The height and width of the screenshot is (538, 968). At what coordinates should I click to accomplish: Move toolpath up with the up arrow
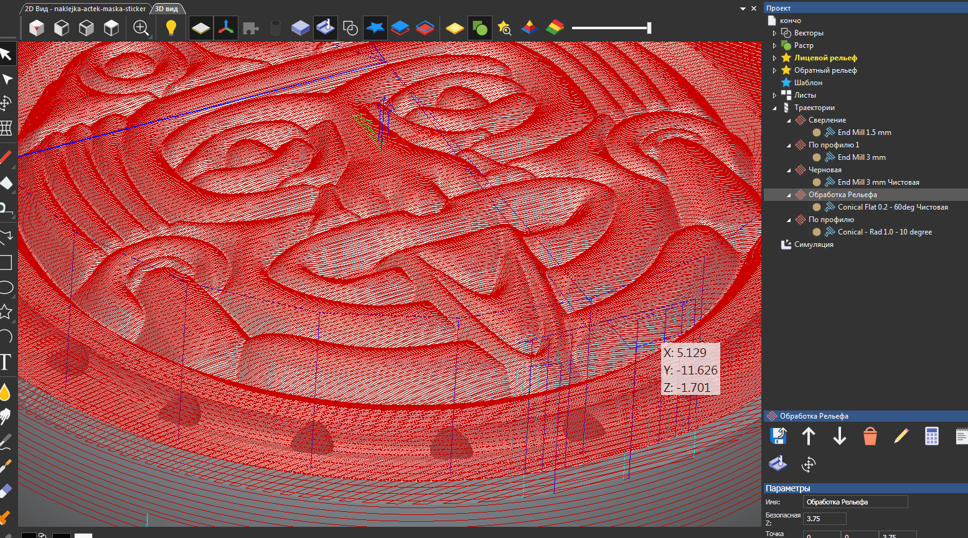point(808,436)
